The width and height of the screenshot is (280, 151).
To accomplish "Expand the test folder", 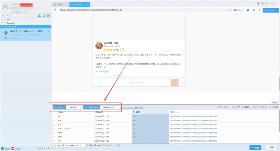I will (2, 20).
